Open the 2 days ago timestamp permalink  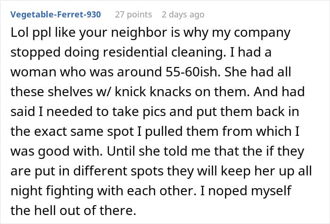pos(183,15)
